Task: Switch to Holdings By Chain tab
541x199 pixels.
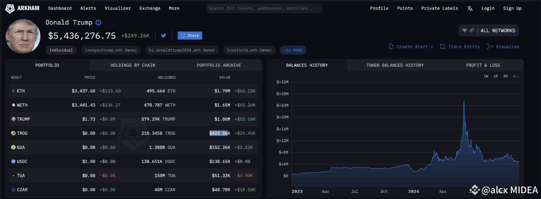Action: point(133,65)
